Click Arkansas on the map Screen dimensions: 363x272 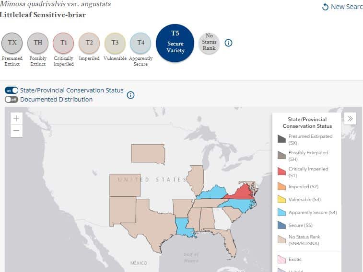click(x=182, y=208)
